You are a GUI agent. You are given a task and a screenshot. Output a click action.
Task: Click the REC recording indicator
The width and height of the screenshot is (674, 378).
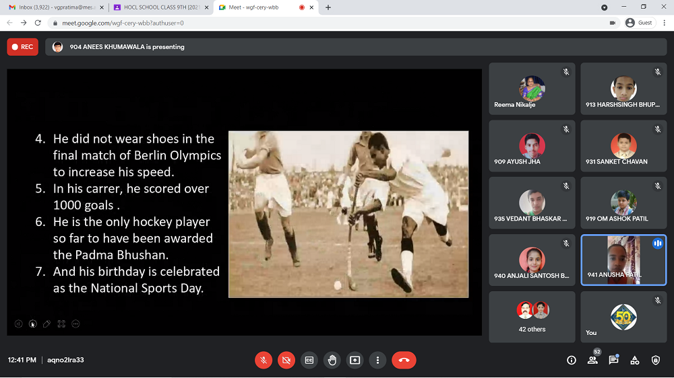22,47
